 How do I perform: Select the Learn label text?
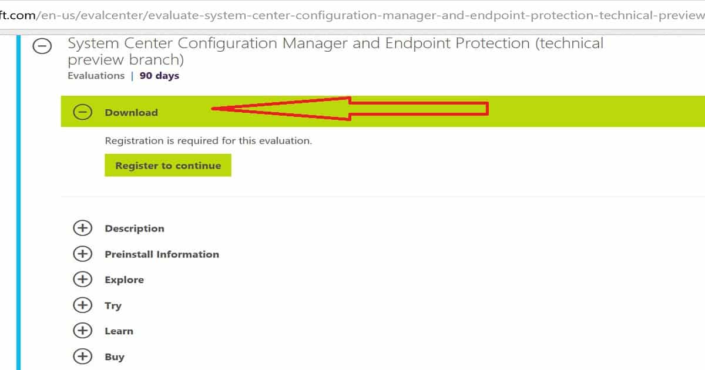119,331
